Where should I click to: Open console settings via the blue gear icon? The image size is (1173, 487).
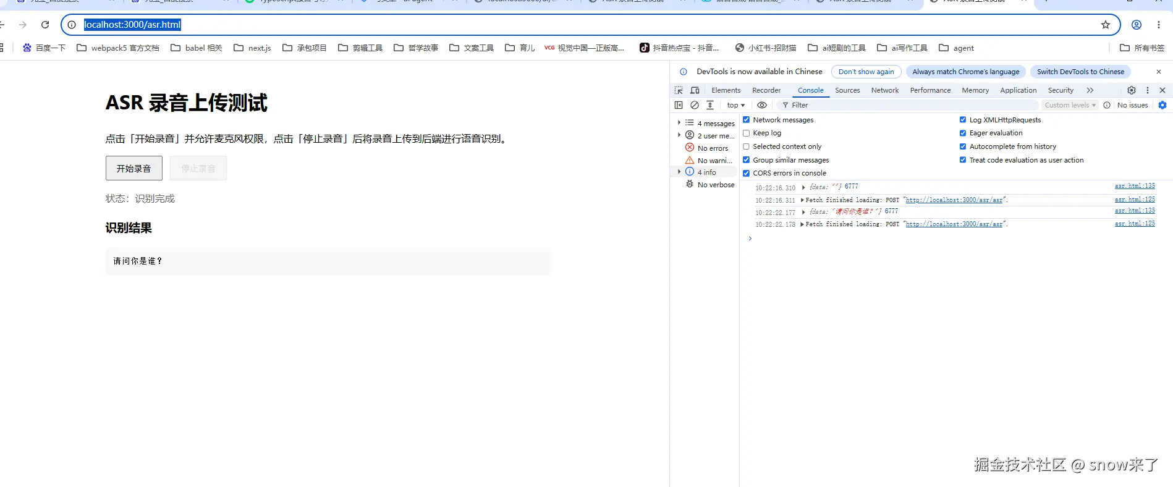point(1162,105)
